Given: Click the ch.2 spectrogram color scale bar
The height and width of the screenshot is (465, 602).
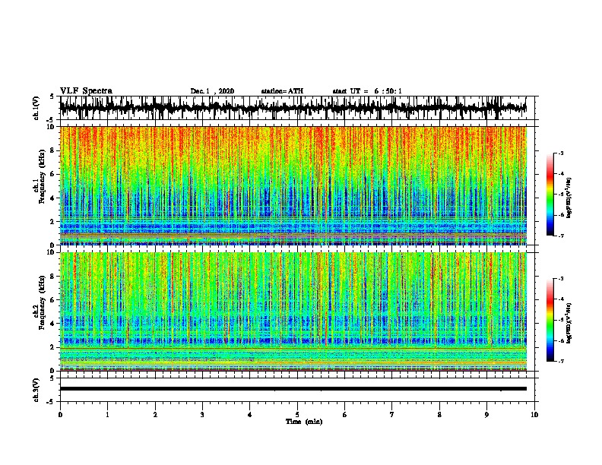Looking at the screenshot, I should (550, 320).
